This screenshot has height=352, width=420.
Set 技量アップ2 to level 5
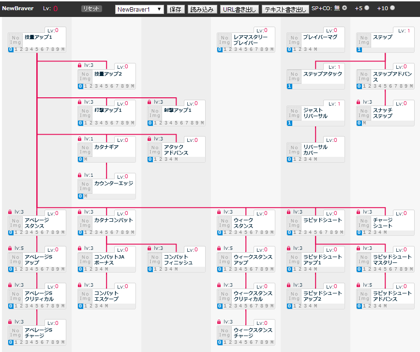(x=106, y=86)
